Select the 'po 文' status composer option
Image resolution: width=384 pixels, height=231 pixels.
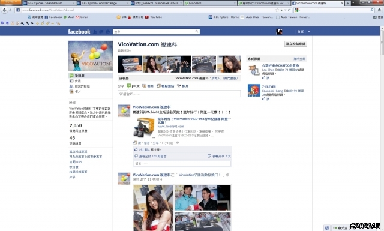click(x=133, y=86)
